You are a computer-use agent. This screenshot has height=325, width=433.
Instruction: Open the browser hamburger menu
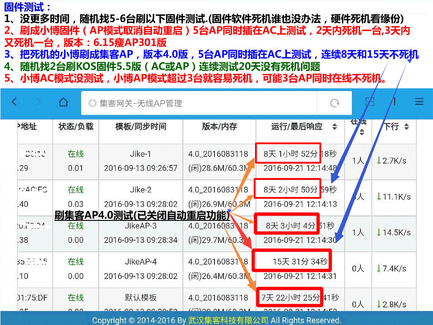click(419, 102)
